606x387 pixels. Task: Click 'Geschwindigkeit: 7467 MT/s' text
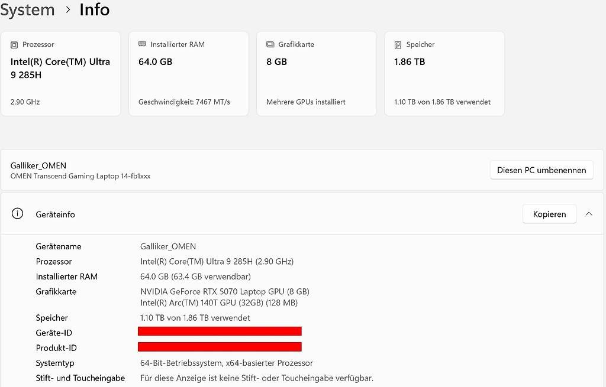point(185,102)
